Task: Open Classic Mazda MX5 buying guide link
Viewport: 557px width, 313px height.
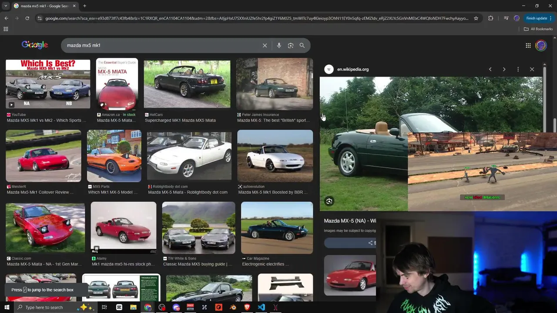Action: pyautogui.click(x=198, y=264)
